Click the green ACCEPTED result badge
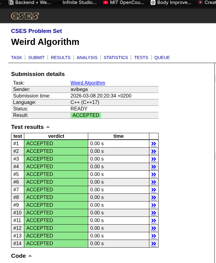This screenshot has width=216, height=263. tap(86, 115)
